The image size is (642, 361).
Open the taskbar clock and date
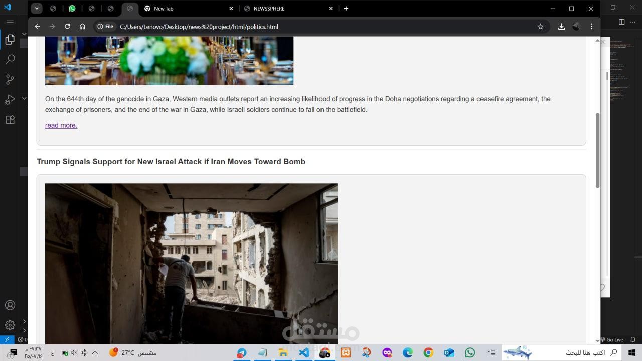coord(33,353)
